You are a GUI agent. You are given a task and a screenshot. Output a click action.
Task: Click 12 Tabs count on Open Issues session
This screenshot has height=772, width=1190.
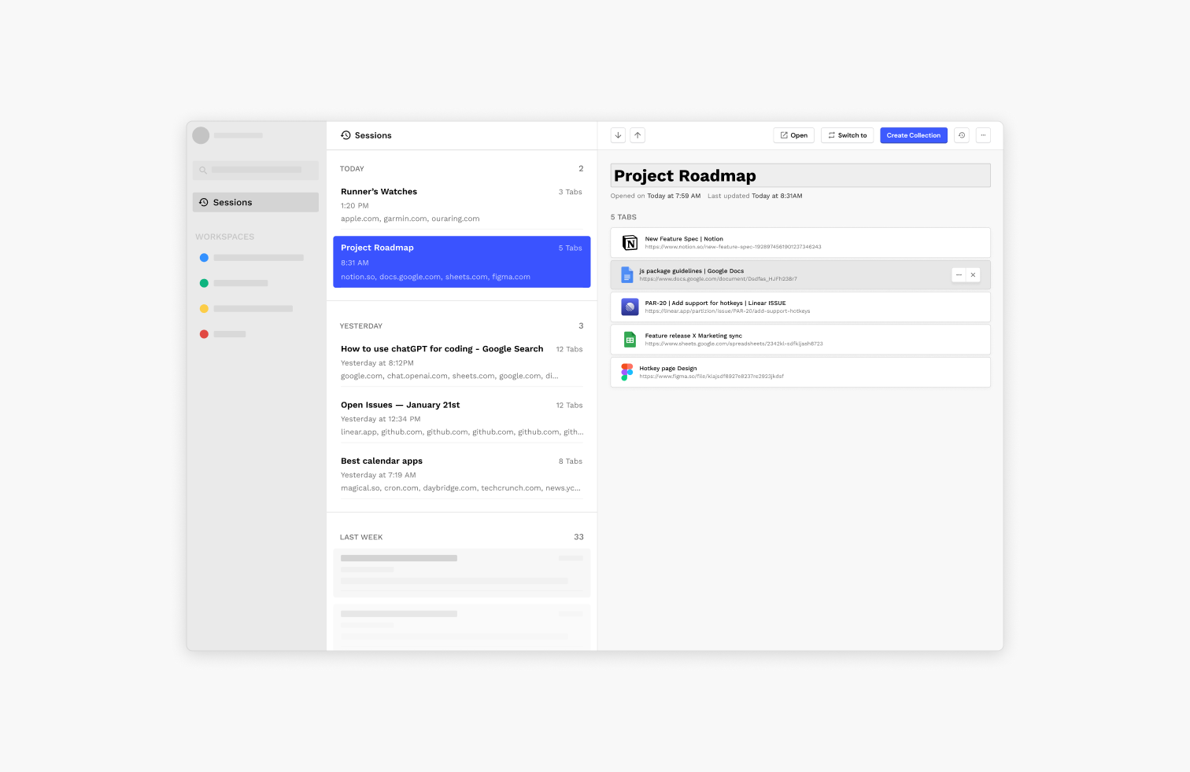pyautogui.click(x=569, y=406)
